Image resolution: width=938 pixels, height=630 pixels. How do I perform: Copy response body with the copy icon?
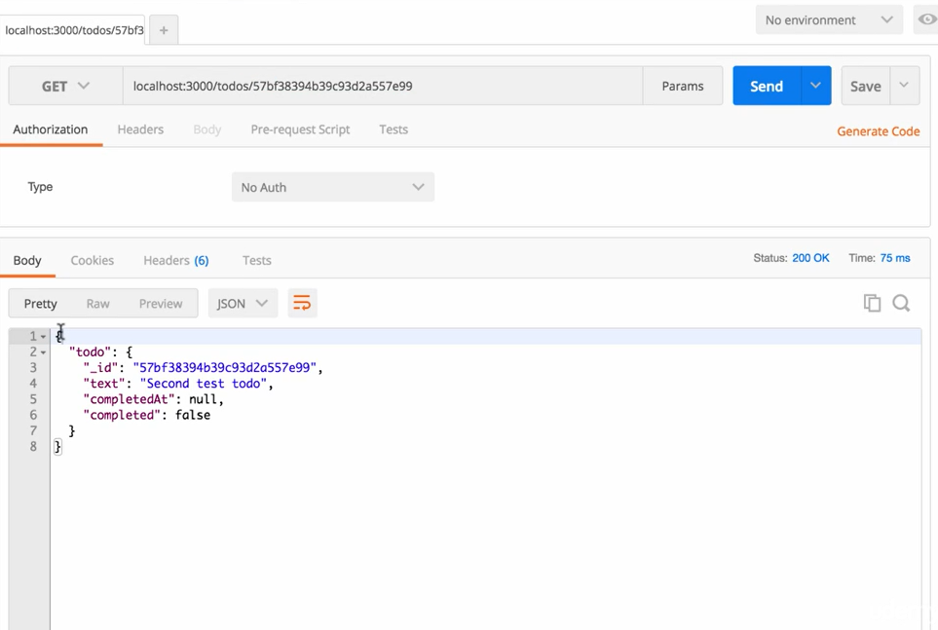(872, 304)
